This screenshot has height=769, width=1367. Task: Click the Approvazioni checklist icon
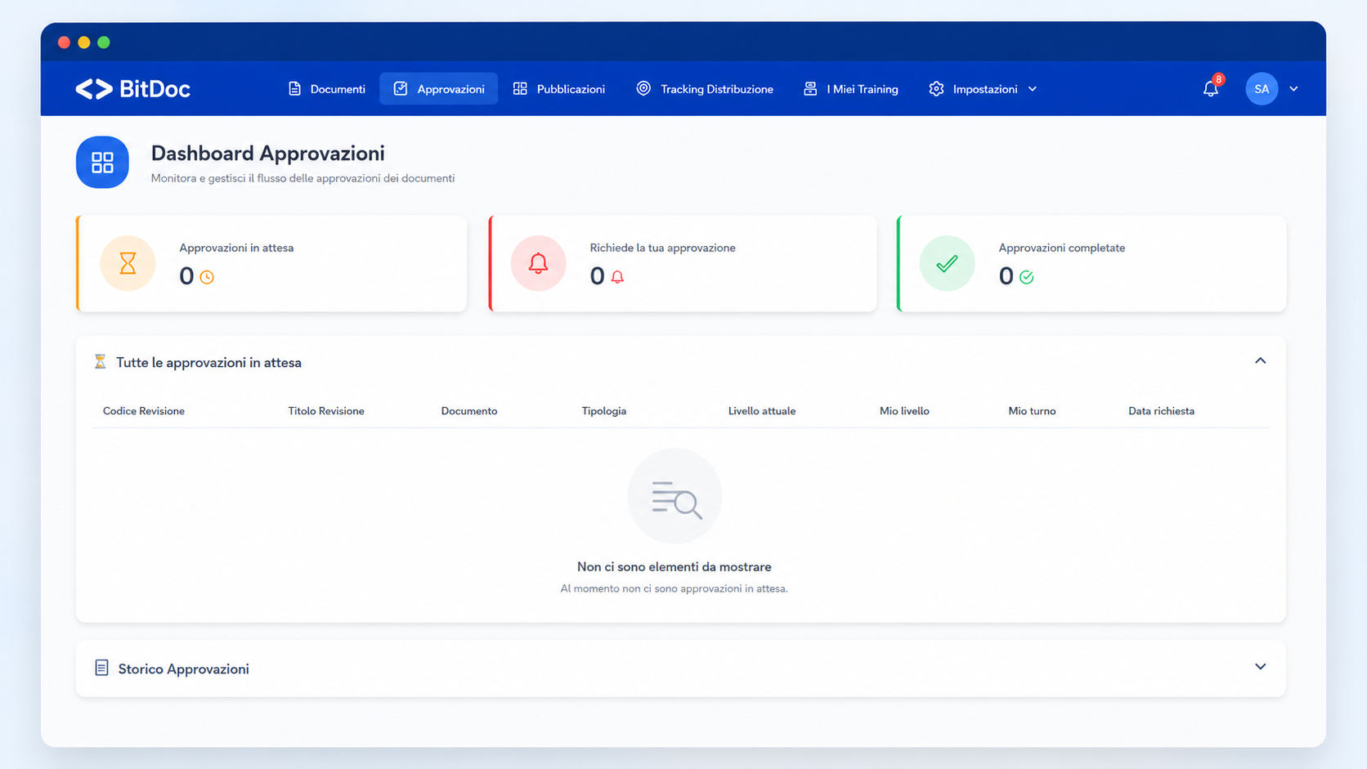tap(401, 88)
